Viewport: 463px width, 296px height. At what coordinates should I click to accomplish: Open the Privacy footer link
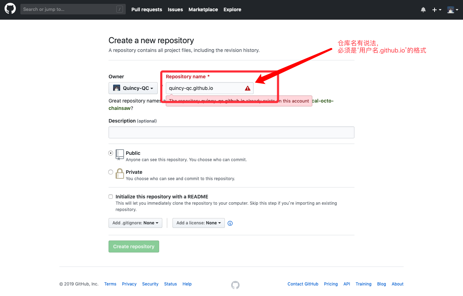point(129,284)
